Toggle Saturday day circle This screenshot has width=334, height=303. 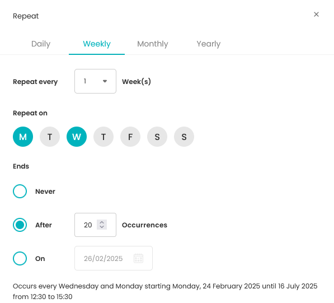click(x=157, y=137)
